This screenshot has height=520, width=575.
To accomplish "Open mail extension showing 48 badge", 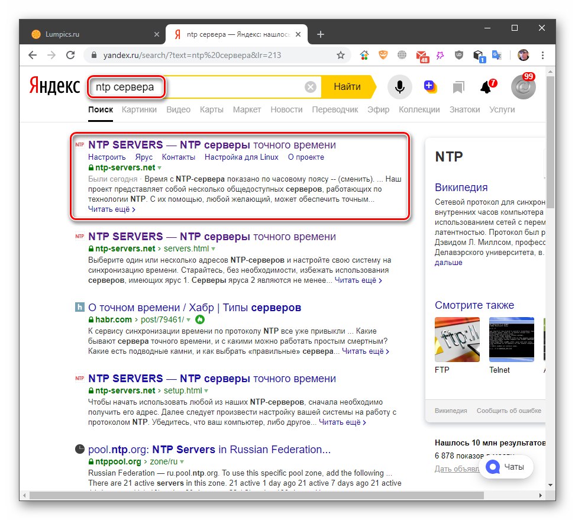I will click(x=422, y=56).
